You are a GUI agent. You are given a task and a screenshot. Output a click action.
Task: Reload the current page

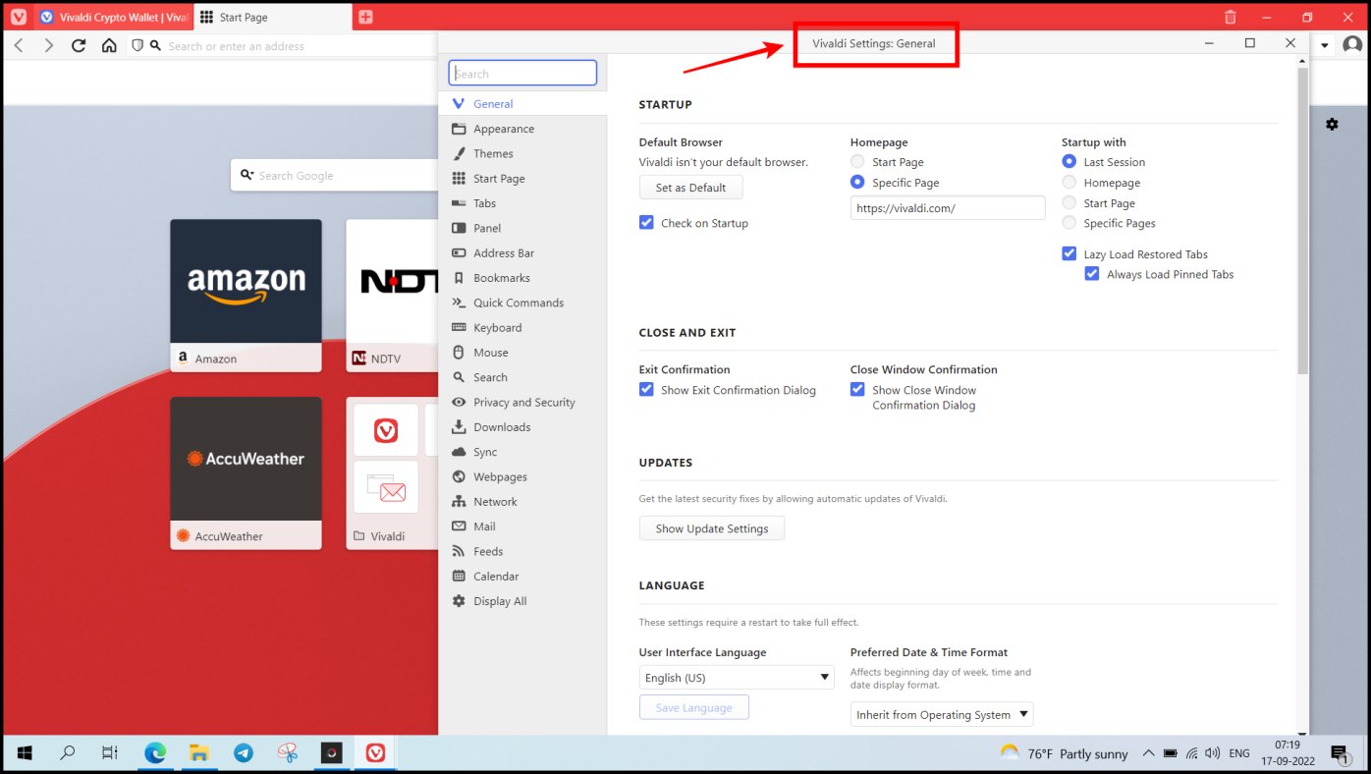click(79, 45)
